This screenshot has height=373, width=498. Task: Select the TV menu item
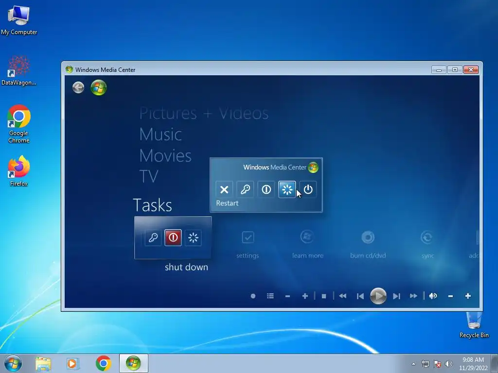click(x=149, y=176)
